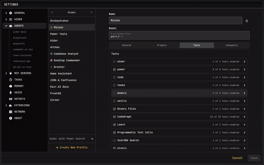Screen dimensions: 264x165
Task: Click the Network server icon
Action: 11,112
